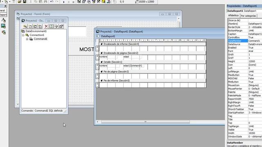Select the RptLabel 'A' toolbox control
The image size is (262, 147).
[4, 20]
